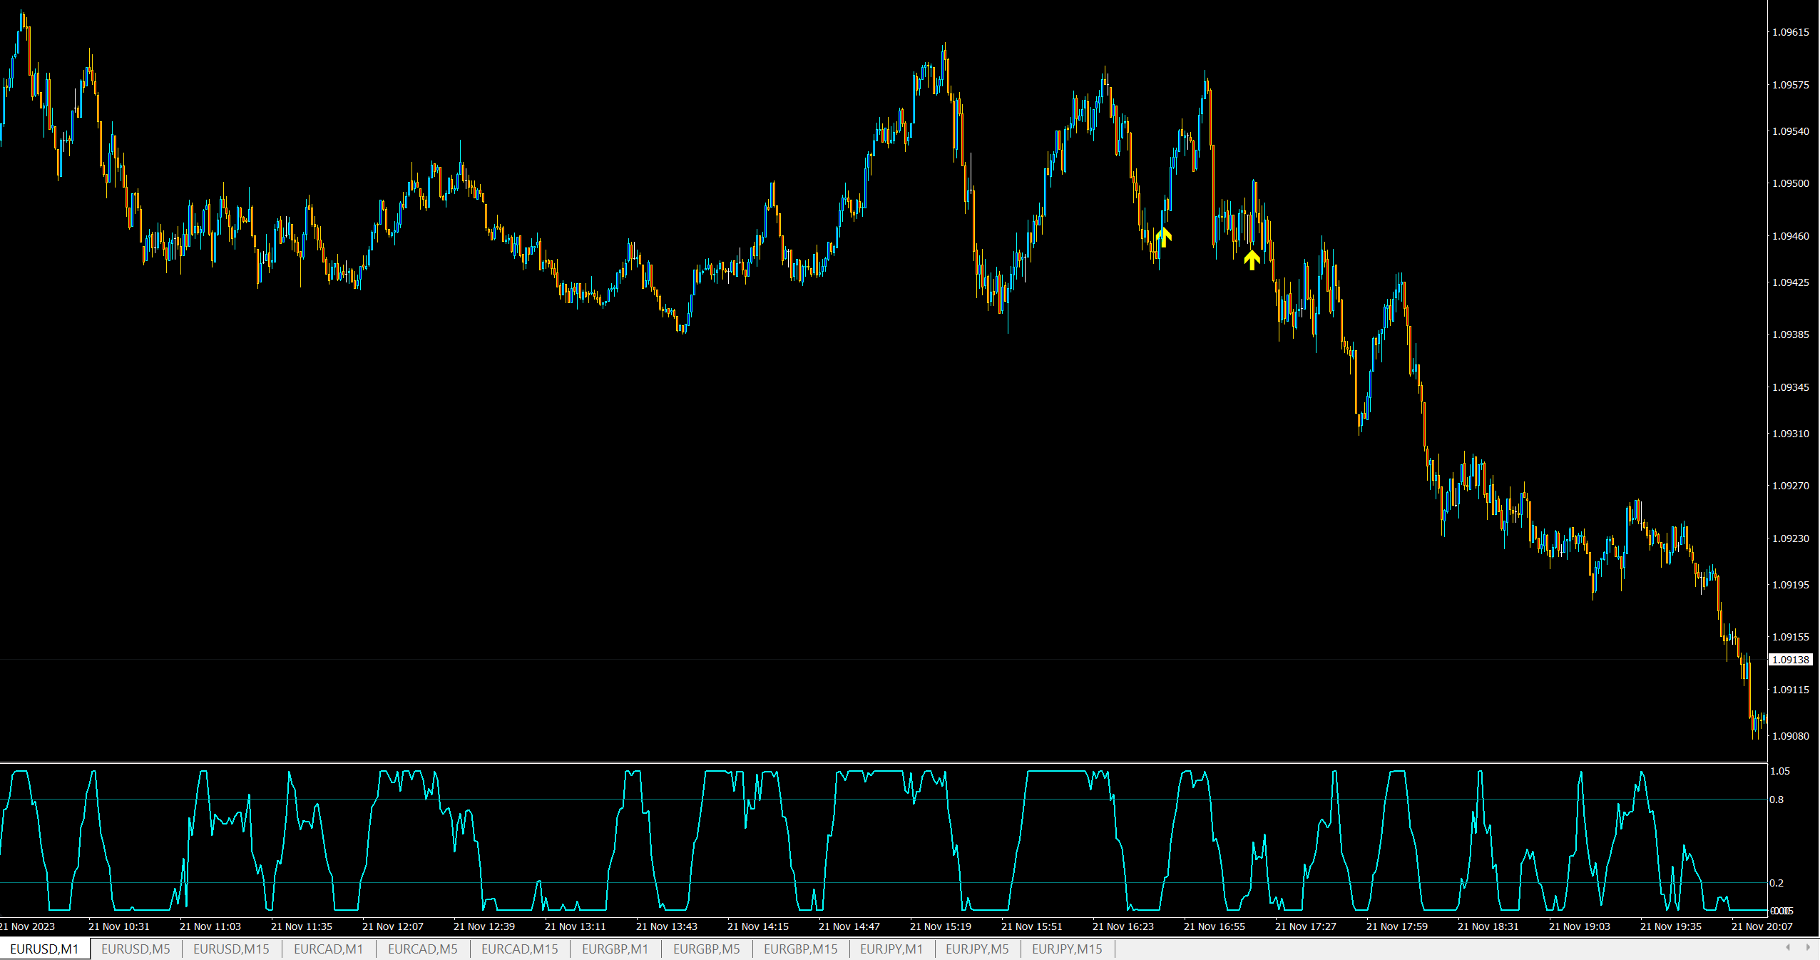Image resolution: width=1820 pixels, height=960 pixels.
Task: Open the EURJPY,M15 chart tab
Action: [x=1067, y=949]
